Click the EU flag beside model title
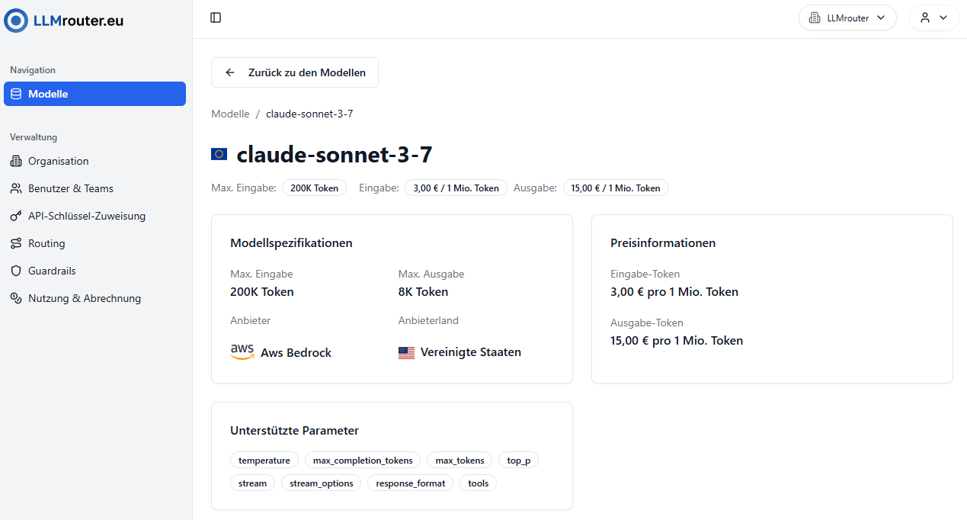Viewport: 967px width, 520px height. tap(219, 155)
